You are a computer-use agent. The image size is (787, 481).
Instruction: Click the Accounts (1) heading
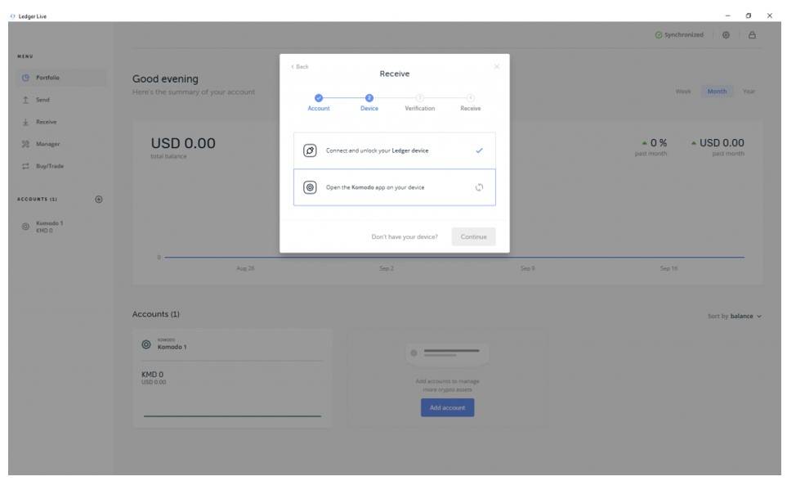155,314
